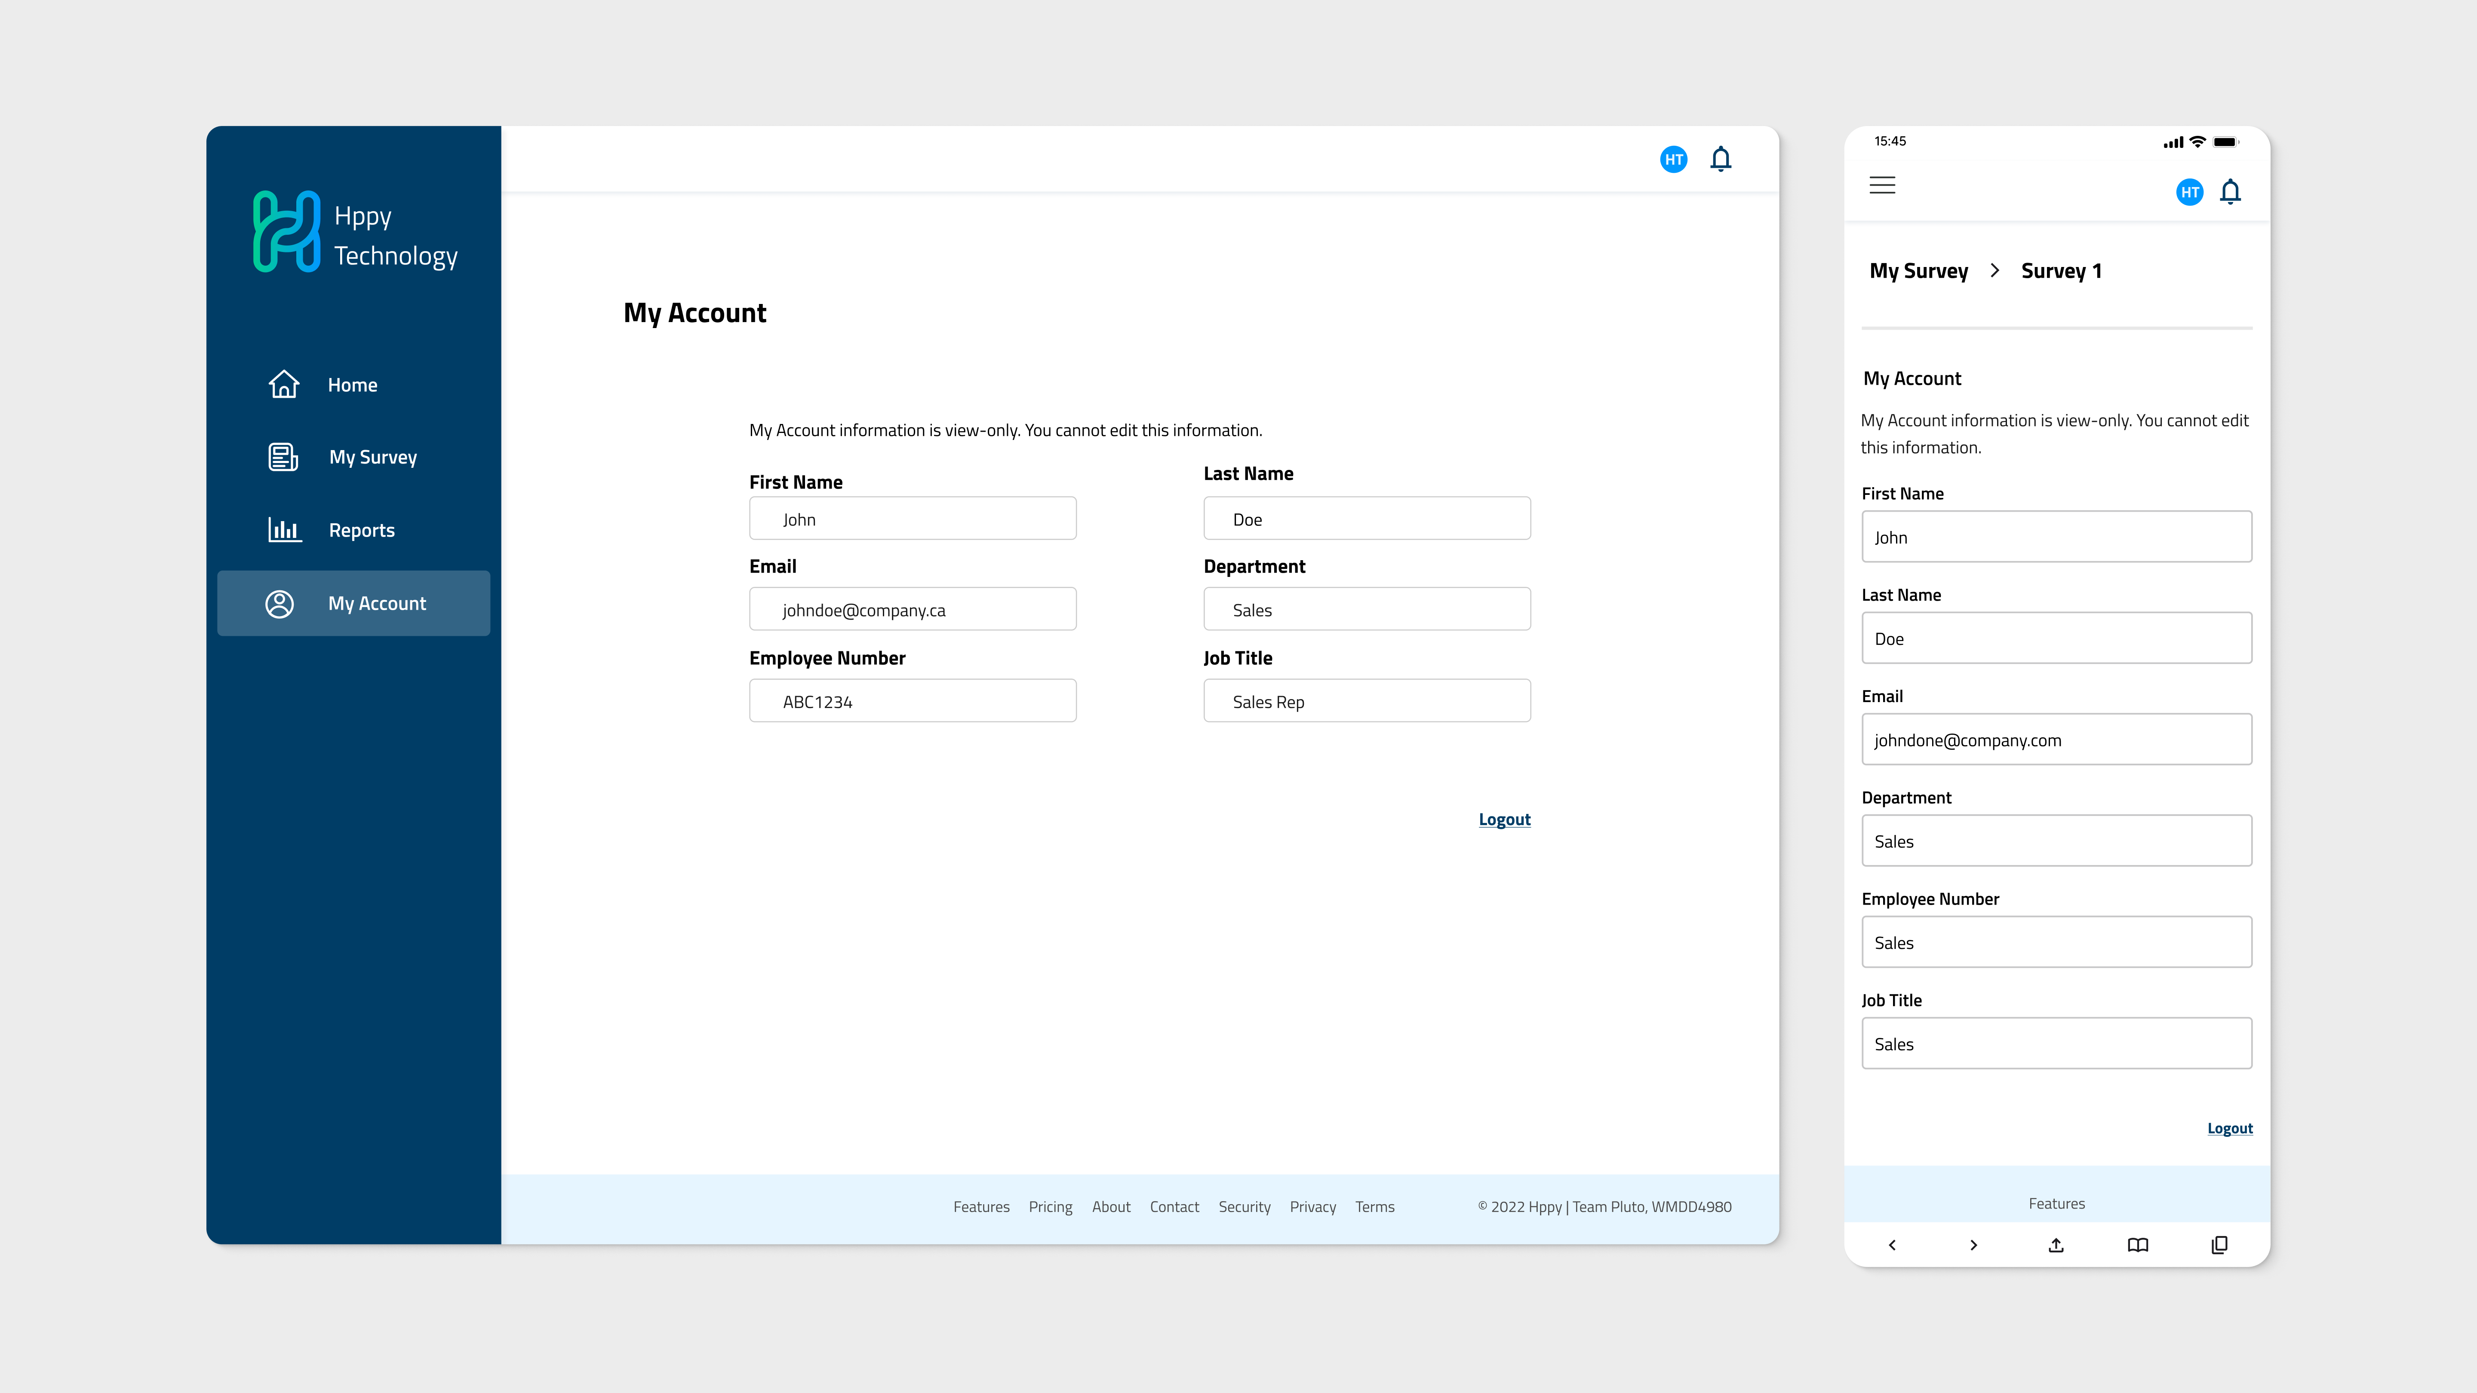Click Employee Number field ABC1234
The image size is (2477, 1393).
(913, 701)
